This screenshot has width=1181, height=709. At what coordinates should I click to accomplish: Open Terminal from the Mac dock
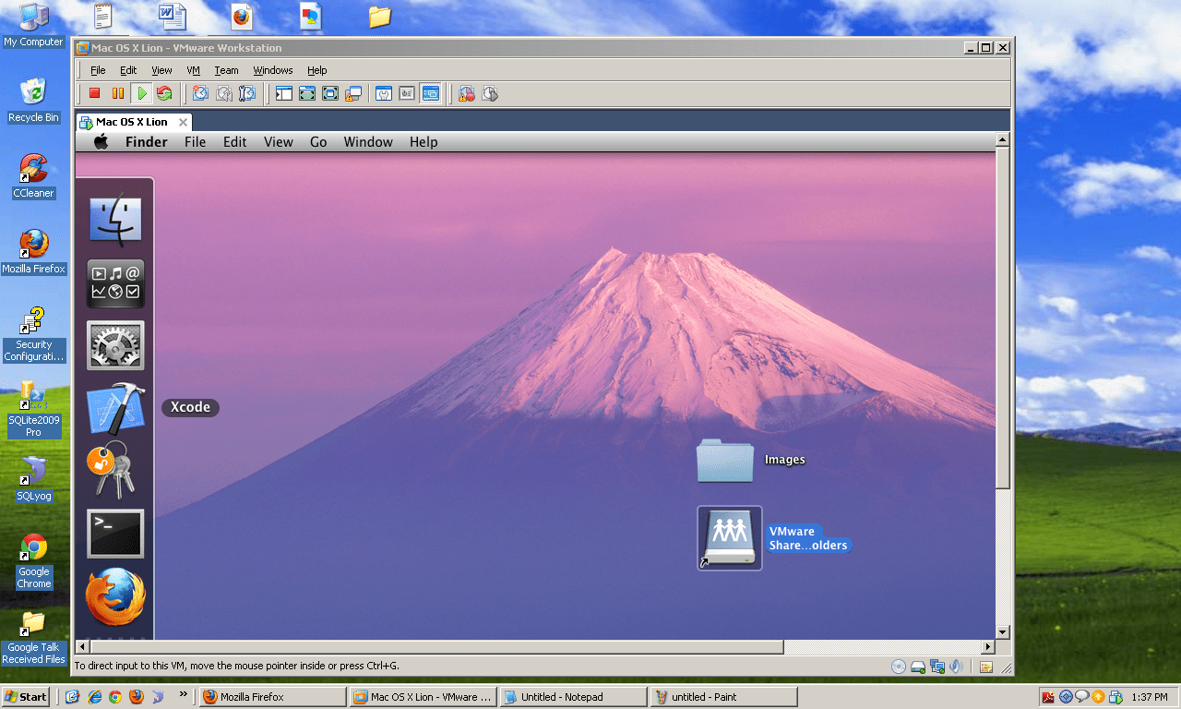pos(115,534)
